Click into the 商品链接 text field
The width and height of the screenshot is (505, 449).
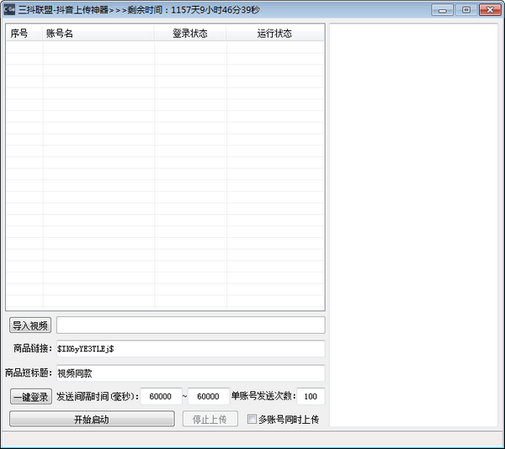(190, 348)
